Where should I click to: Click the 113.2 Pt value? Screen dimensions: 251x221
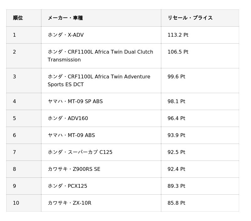(x=178, y=35)
